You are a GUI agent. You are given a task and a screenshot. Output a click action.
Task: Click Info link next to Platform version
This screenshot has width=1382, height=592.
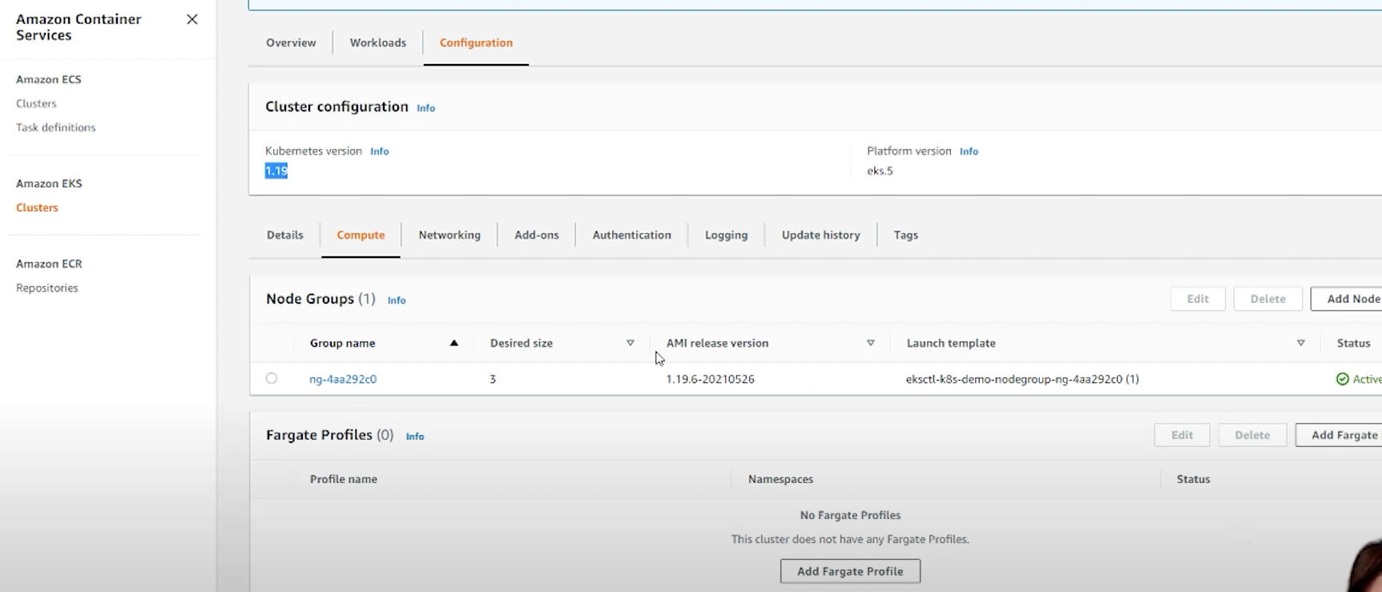969,151
